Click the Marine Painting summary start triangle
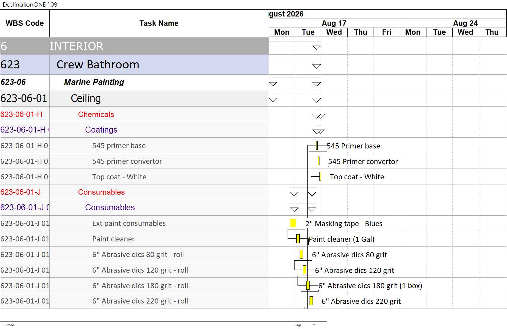 (273, 84)
